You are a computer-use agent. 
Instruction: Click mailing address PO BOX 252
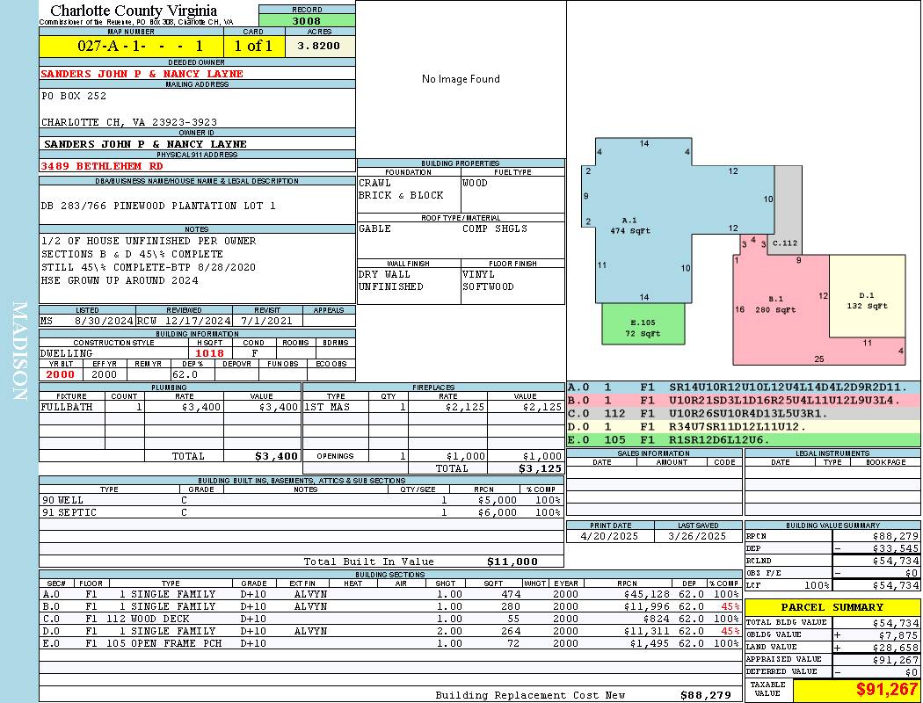click(x=74, y=96)
